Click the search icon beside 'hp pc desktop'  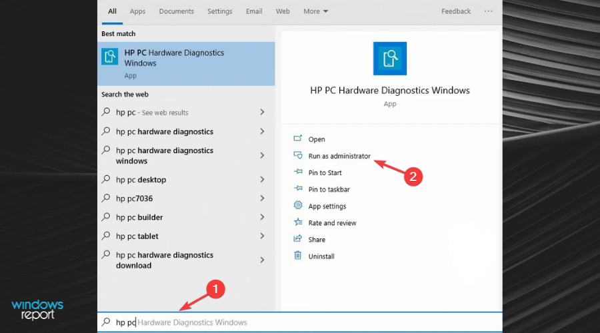tap(106, 179)
